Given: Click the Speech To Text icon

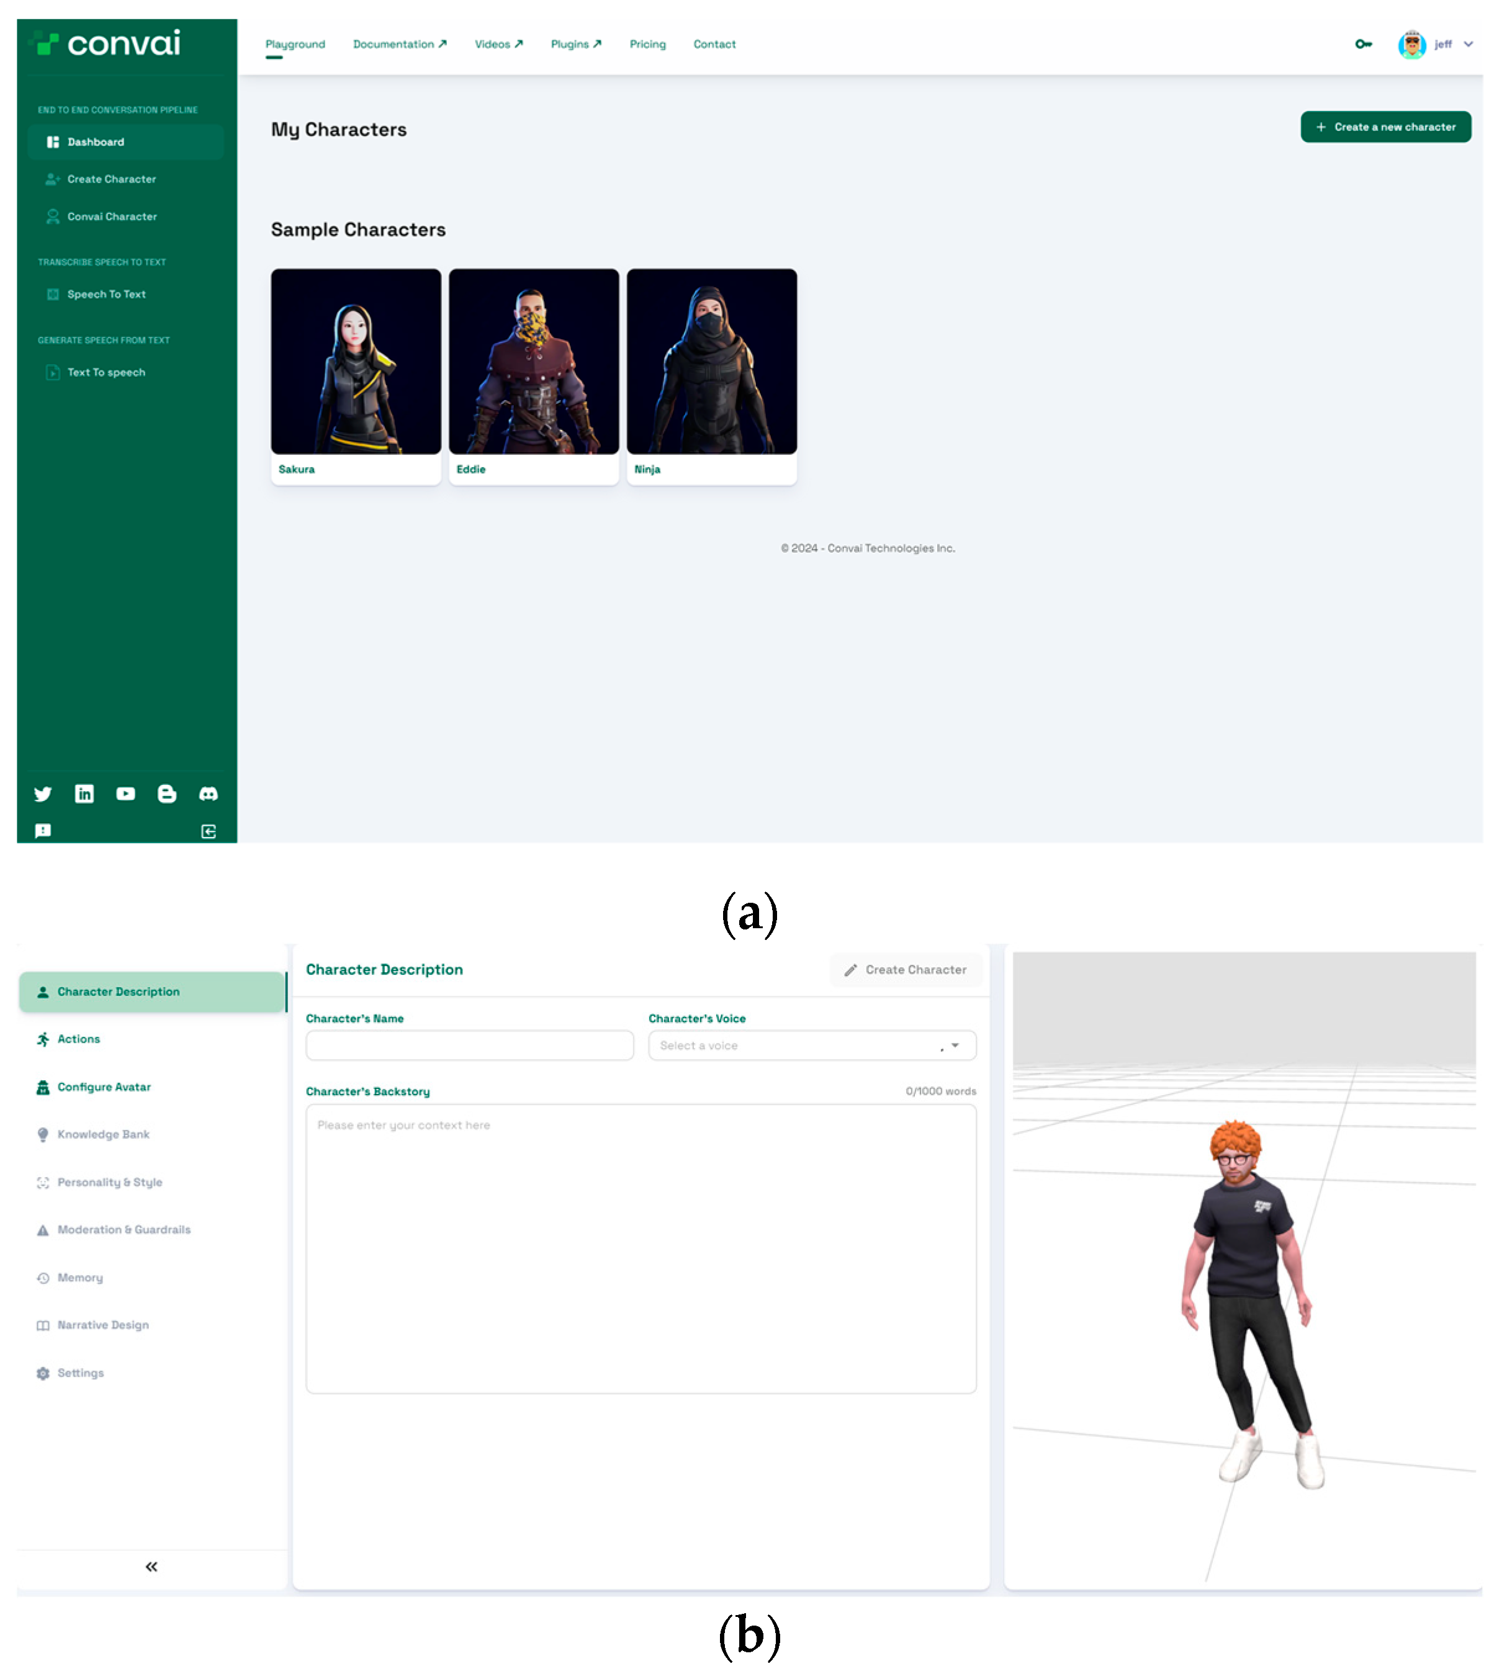Looking at the screenshot, I should point(53,295).
